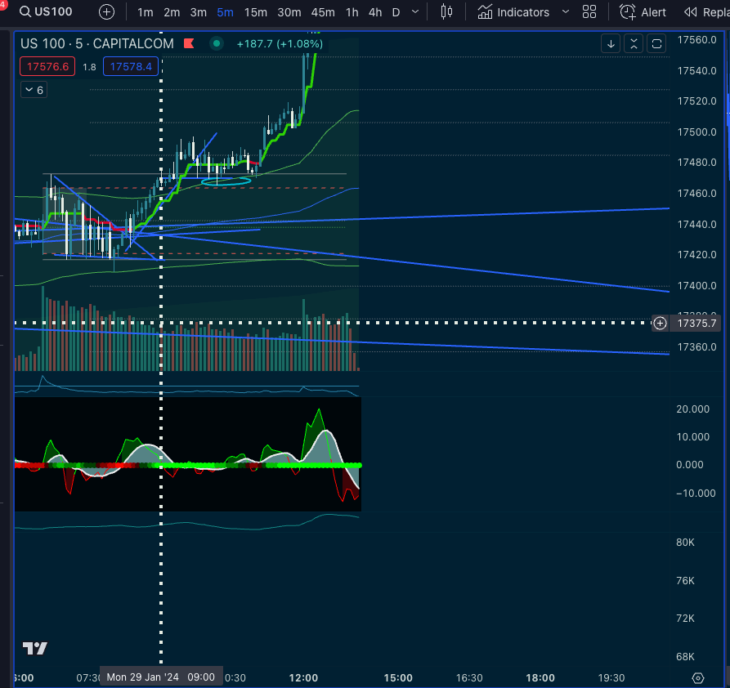Open the timeframe dropdown arrow
Screen dimensions: 730x688
[416, 12]
